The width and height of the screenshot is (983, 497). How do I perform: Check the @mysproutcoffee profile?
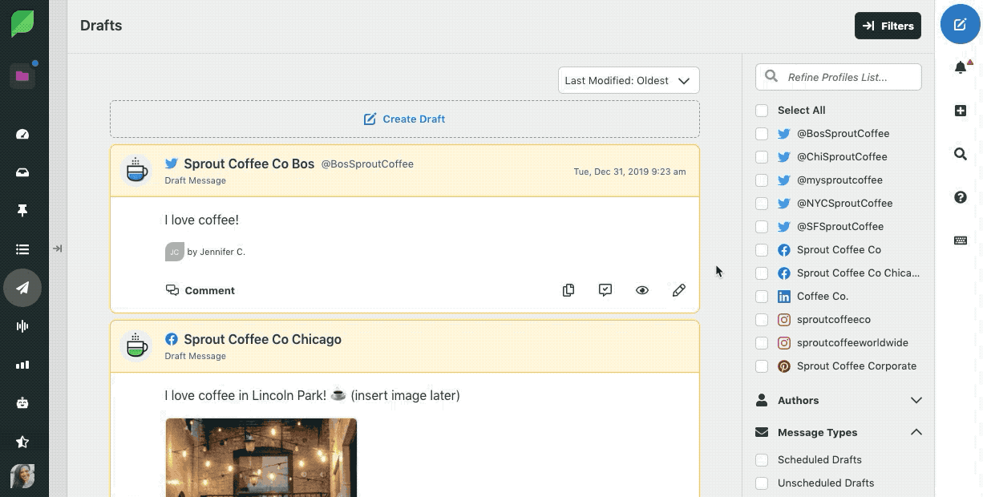(762, 180)
